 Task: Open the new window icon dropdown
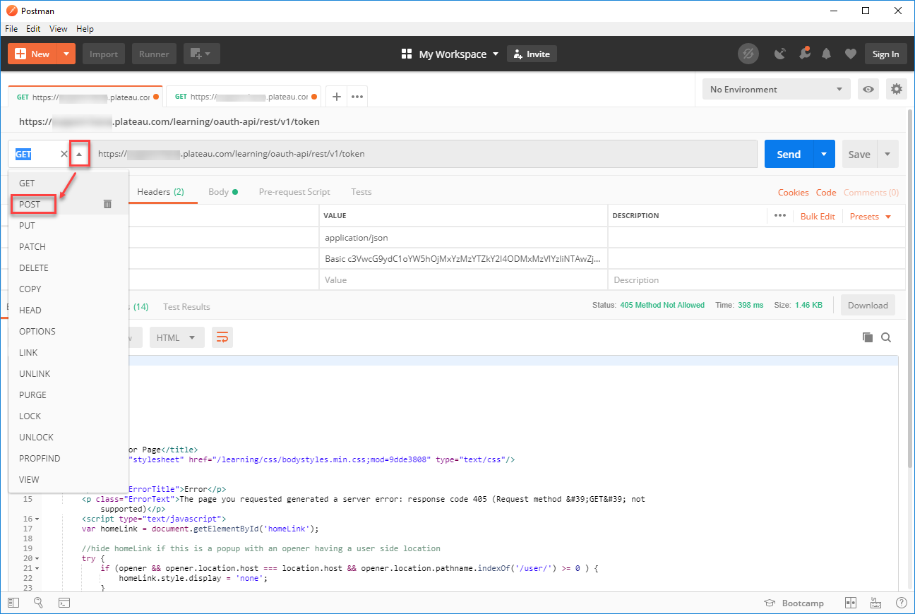pos(202,54)
